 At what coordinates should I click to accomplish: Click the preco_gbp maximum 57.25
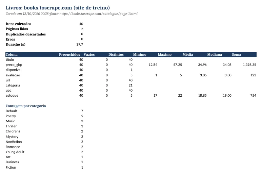178,65
